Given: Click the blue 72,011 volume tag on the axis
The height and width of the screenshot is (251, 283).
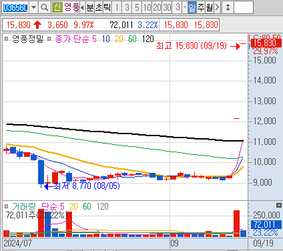Looking at the screenshot, I should pos(266,224).
